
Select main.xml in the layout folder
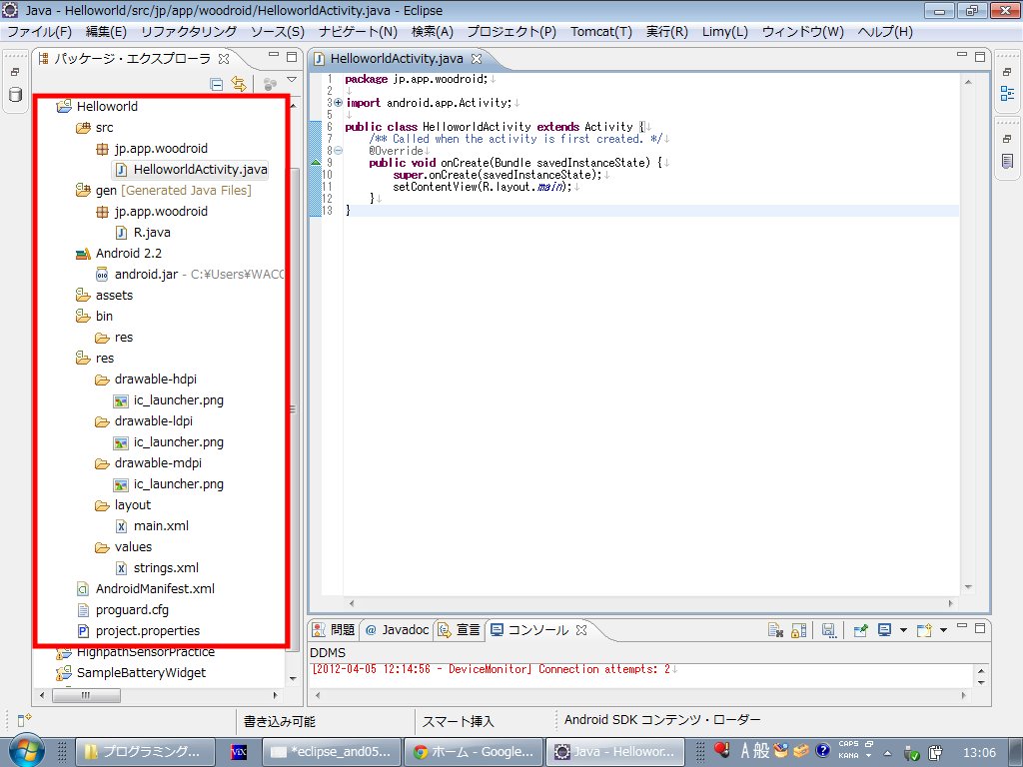(x=152, y=525)
